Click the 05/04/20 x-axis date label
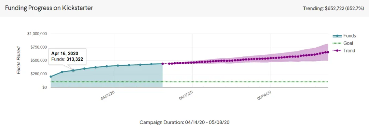 264,95
